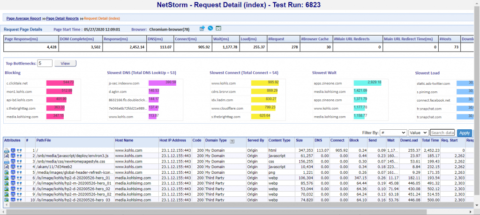
Task: Click the DOM Complete(ms) value 3,502
Action: click(x=96, y=47)
